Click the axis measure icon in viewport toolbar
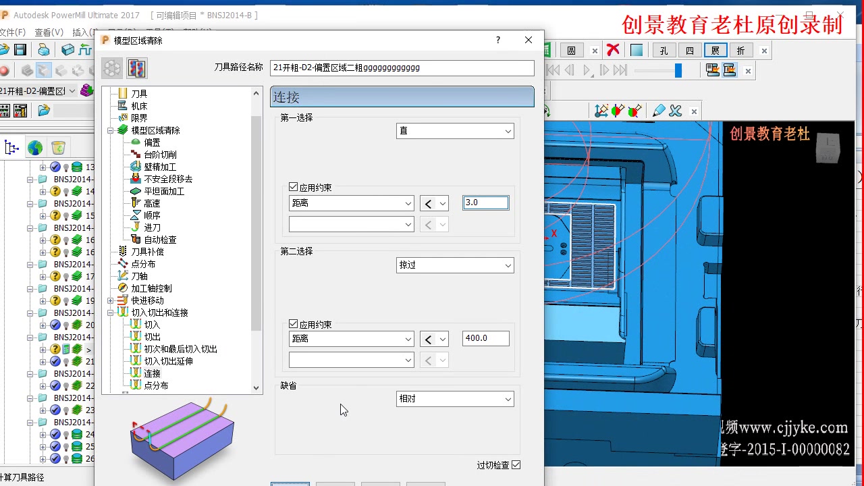The width and height of the screenshot is (864, 486). [x=601, y=111]
